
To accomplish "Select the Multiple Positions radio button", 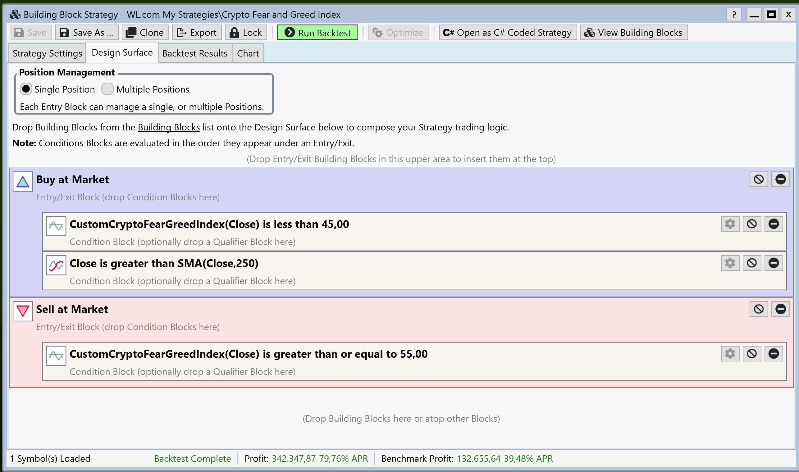I will pos(107,89).
